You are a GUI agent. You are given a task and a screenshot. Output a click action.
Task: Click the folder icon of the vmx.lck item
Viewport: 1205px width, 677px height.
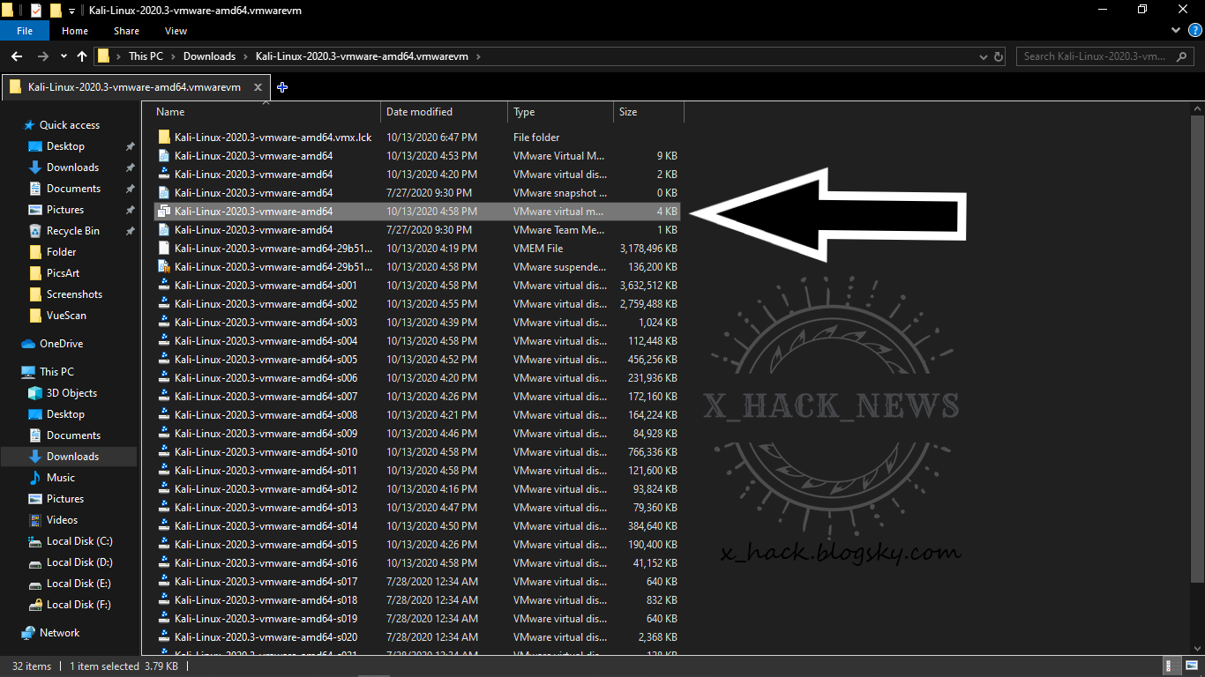[164, 138]
